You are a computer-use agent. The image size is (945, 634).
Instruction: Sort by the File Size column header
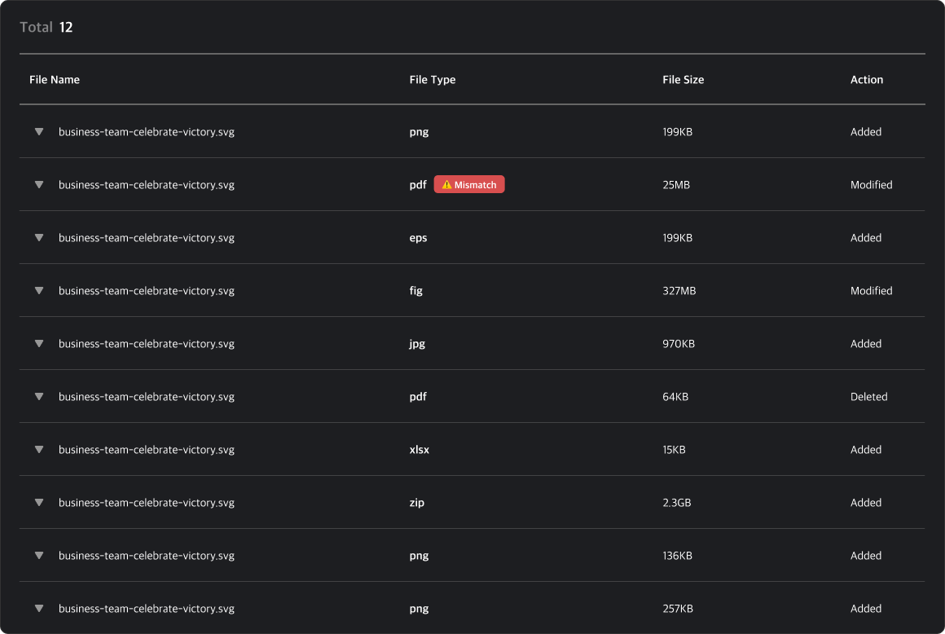(683, 79)
